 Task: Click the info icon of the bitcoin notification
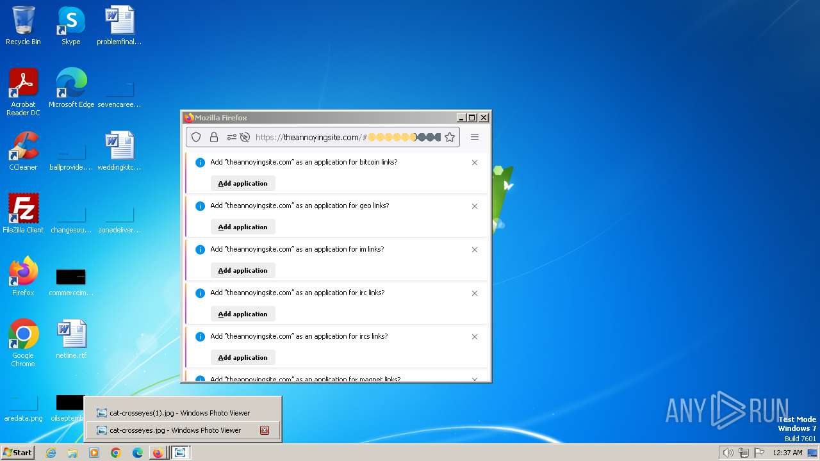pos(200,163)
